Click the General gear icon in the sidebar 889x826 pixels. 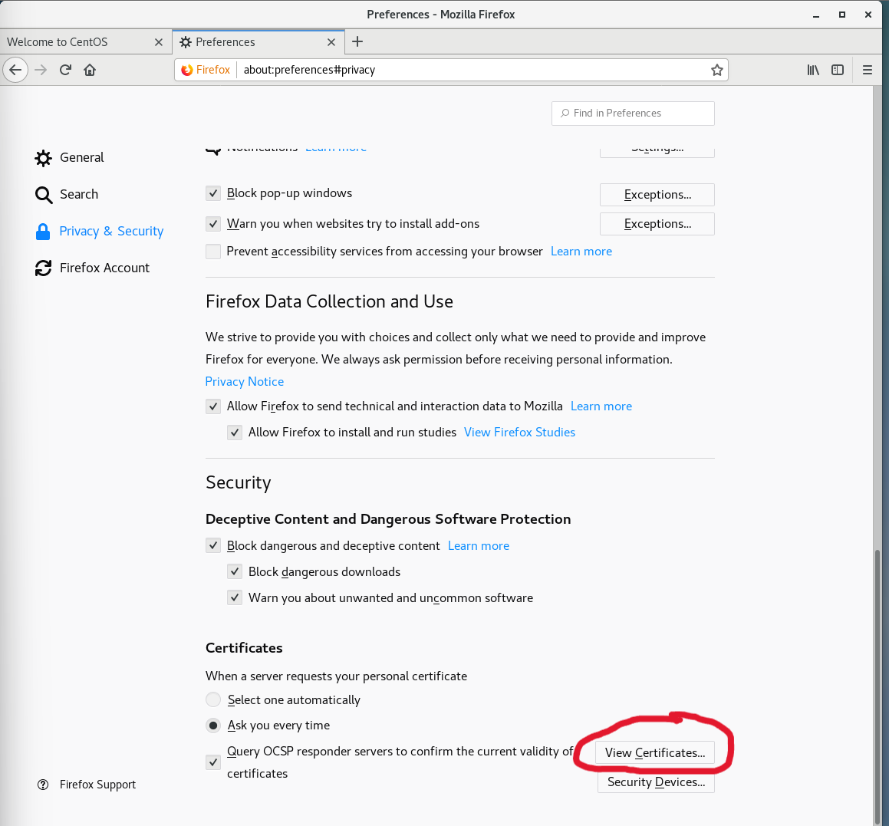click(x=43, y=158)
